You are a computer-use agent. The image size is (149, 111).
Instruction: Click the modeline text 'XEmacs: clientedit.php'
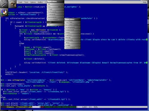point(19,107)
